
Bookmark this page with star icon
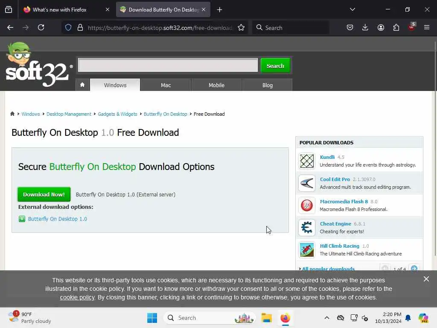(x=241, y=27)
